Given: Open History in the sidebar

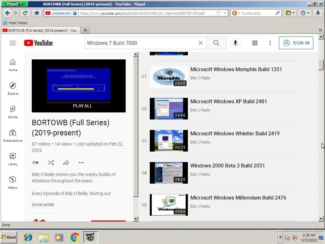Looking at the screenshot, I should point(13,183).
